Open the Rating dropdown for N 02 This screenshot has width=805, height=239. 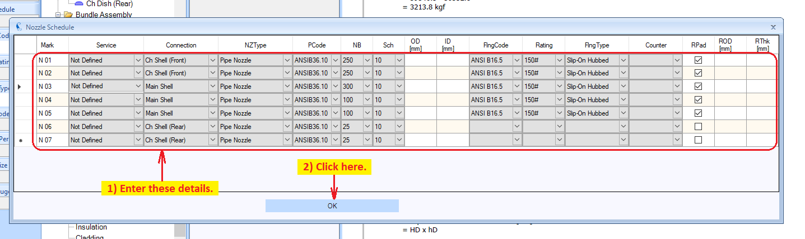[x=559, y=73]
